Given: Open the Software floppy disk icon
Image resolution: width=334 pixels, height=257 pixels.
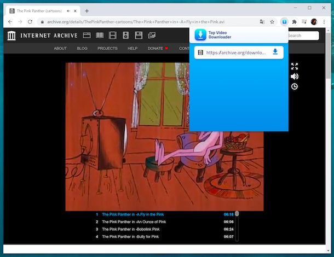Looking at the screenshot, I should click(139, 36).
